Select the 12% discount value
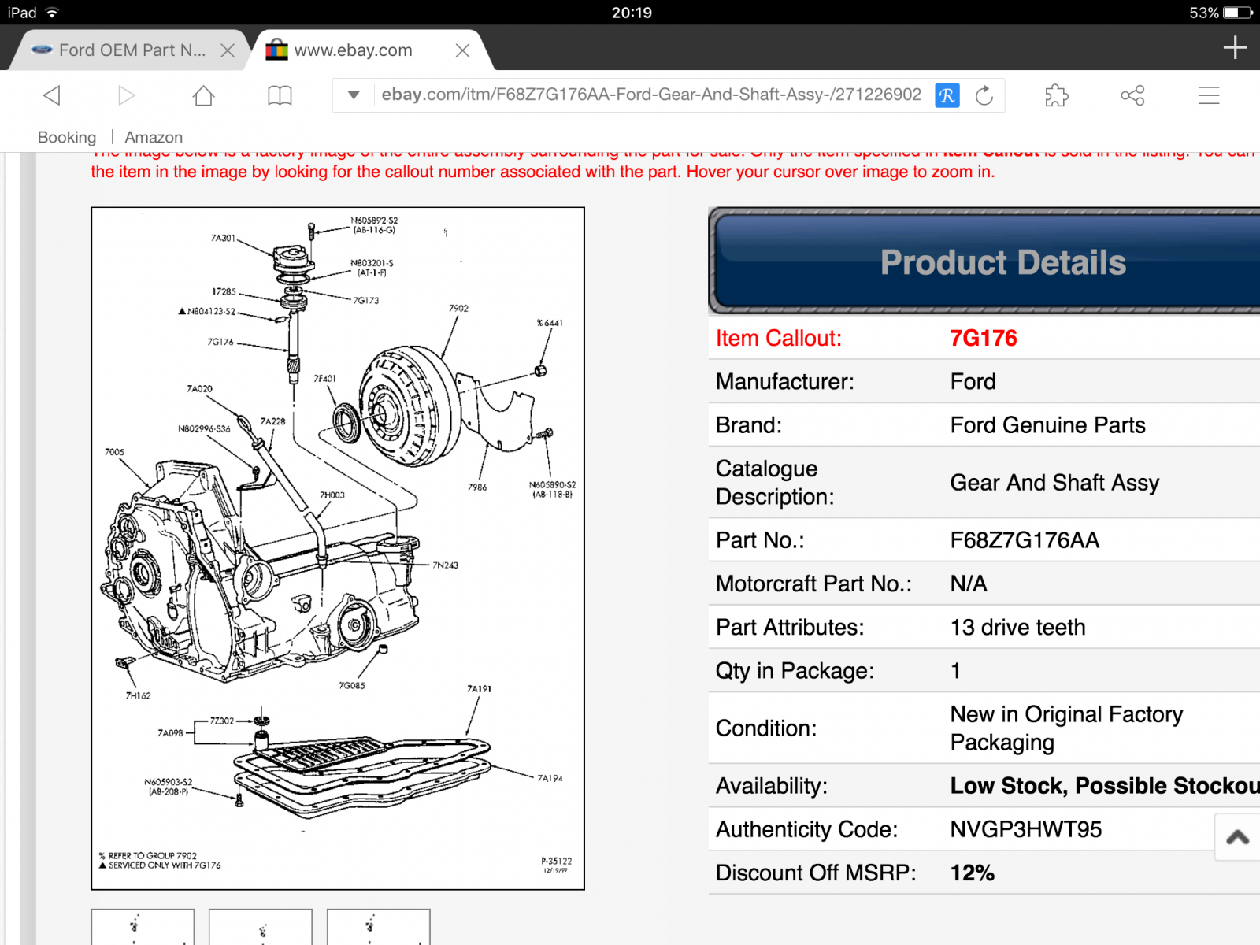 [x=973, y=873]
